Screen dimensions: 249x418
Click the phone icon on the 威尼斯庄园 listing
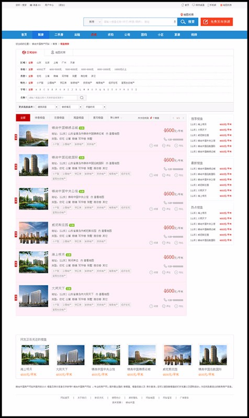click(165, 237)
